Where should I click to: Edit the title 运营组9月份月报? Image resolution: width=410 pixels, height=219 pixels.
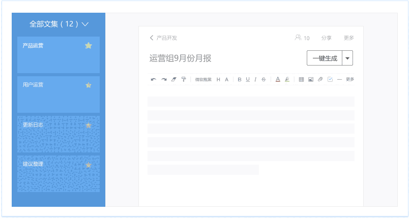(x=180, y=58)
